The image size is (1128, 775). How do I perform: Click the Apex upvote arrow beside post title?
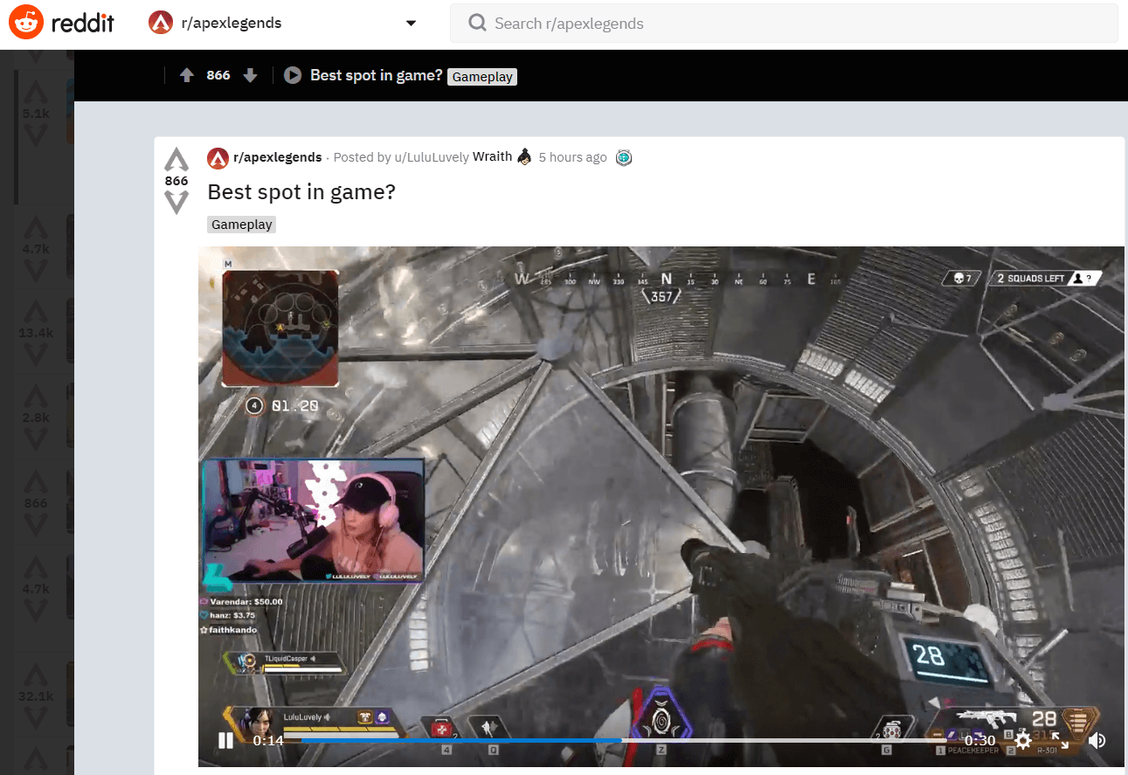click(176, 160)
